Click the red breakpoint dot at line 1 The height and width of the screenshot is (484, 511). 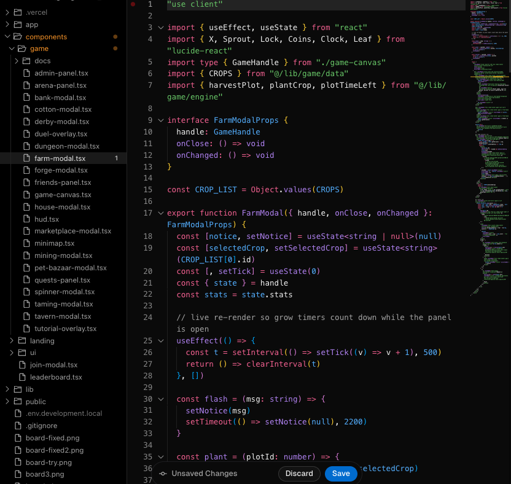(133, 4)
